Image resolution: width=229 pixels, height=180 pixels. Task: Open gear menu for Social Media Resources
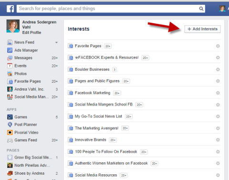(218, 175)
